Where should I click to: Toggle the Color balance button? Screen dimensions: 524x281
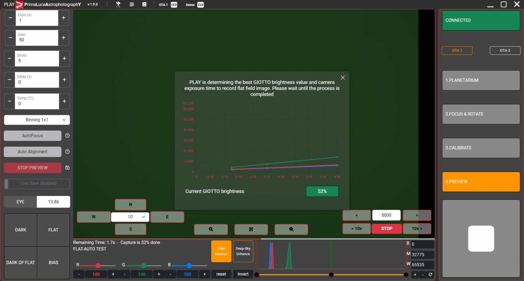click(x=221, y=251)
